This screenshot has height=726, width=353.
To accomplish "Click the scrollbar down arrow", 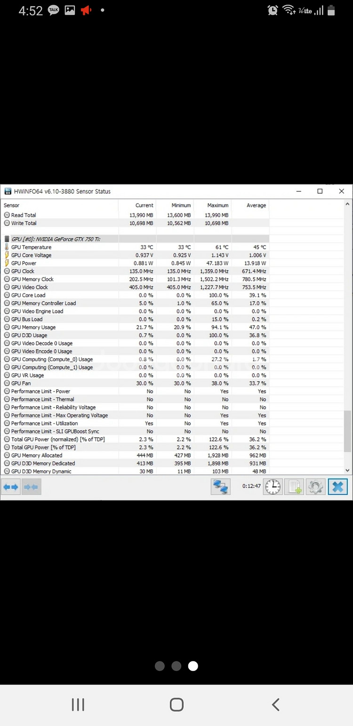I will pos(348,470).
